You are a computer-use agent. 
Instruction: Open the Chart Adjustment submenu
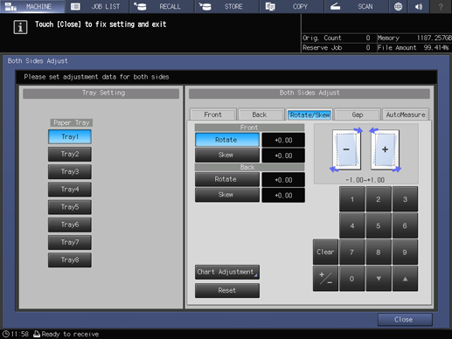227,272
